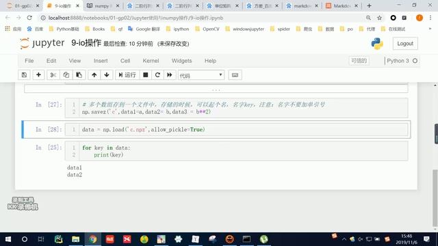Open the Google 翻译 bookmark
Viewport: 438px width, 246px height.
[x=144, y=29]
